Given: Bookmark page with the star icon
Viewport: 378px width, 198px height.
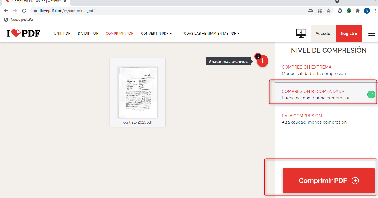Looking at the screenshot, I should [x=328, y=11].
